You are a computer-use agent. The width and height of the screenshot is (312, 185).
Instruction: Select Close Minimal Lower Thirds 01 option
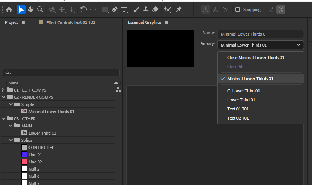[255, 58]
